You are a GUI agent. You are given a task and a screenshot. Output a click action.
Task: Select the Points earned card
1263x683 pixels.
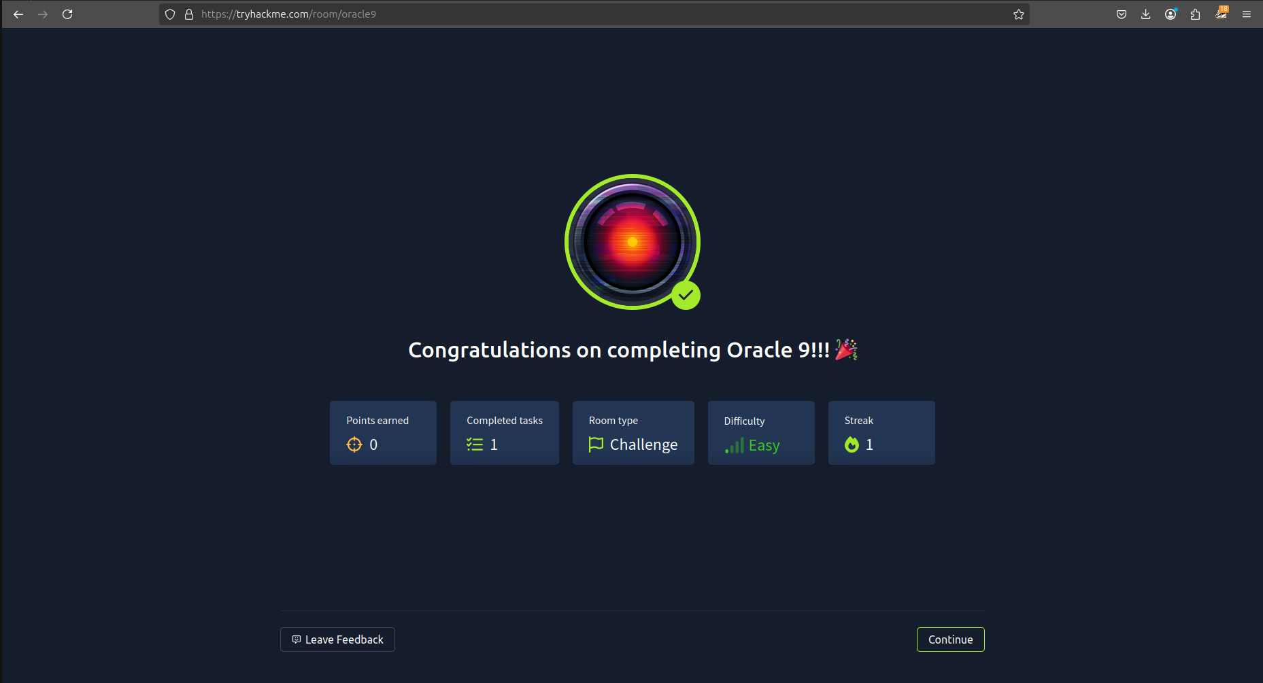(383, 433)
